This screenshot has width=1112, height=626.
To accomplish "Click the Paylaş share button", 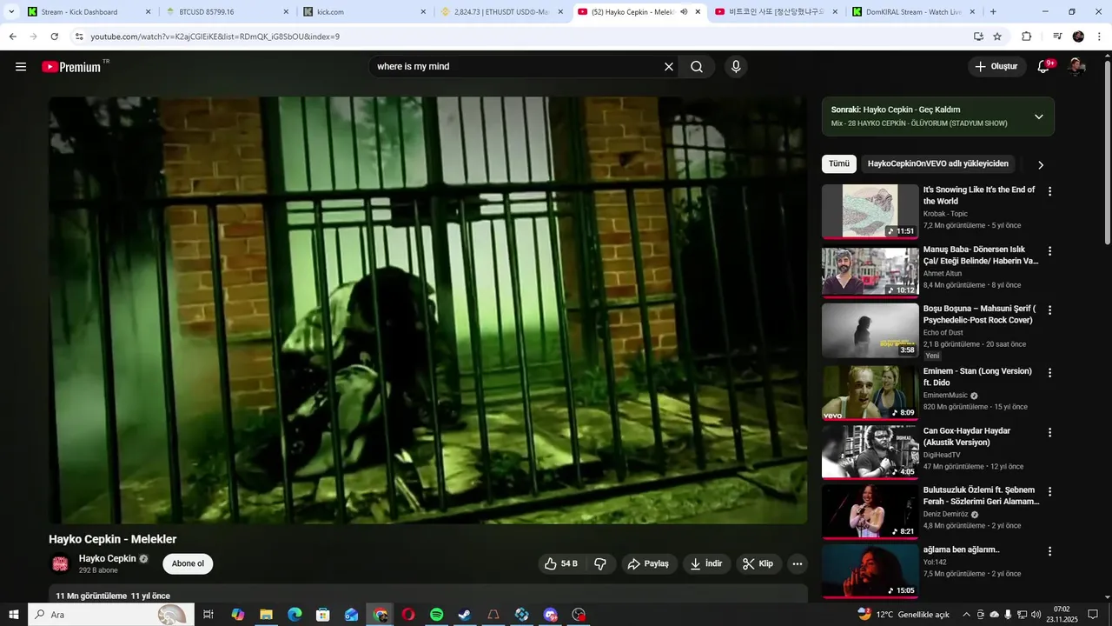I will pos(648,563).
